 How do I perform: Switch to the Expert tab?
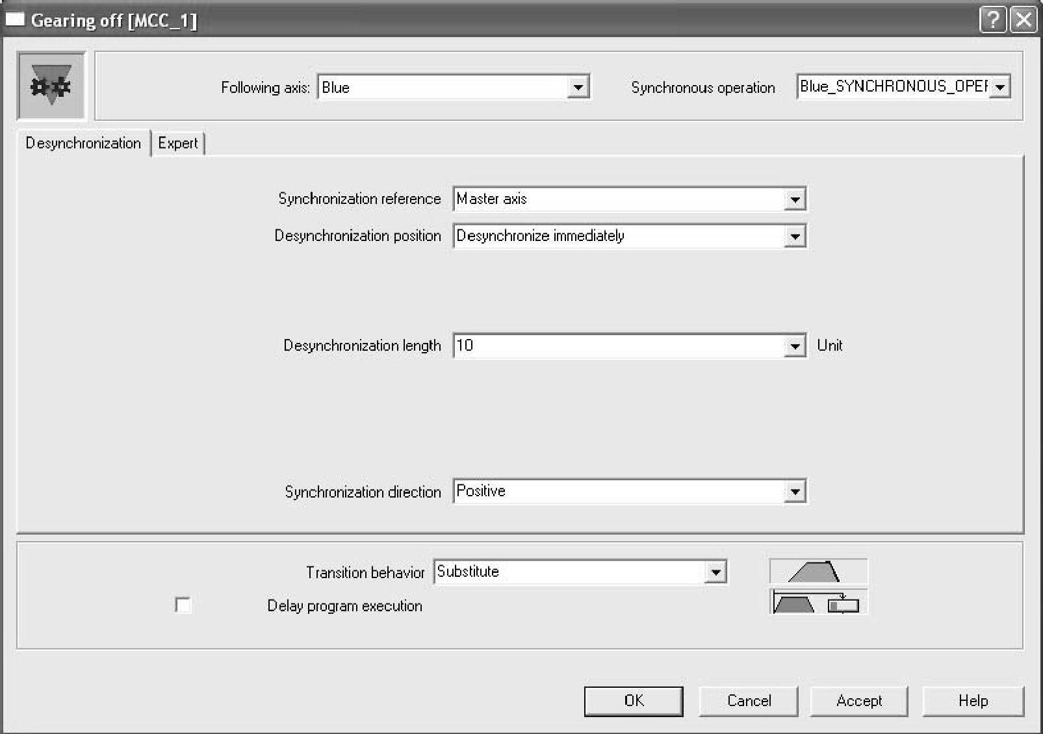pos(177,143)
